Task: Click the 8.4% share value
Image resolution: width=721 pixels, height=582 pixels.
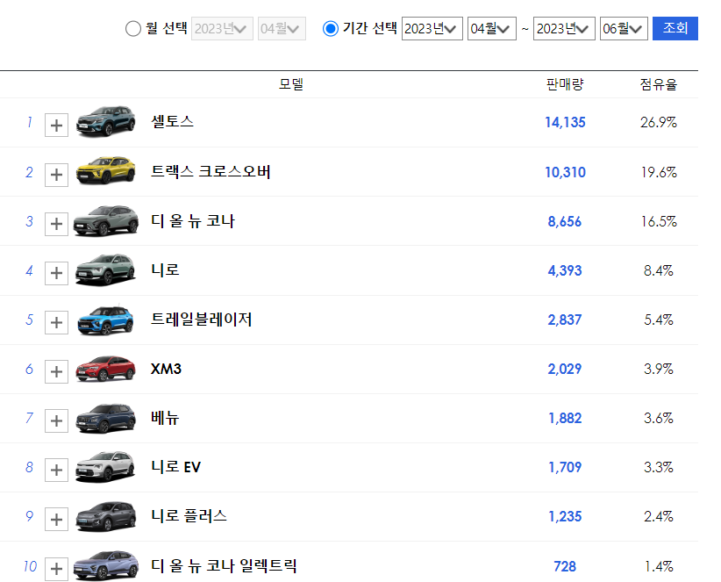Action: pyautogui.click(x=659, y=270)
